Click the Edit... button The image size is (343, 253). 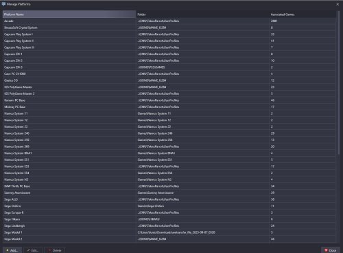tap(33, 250)
